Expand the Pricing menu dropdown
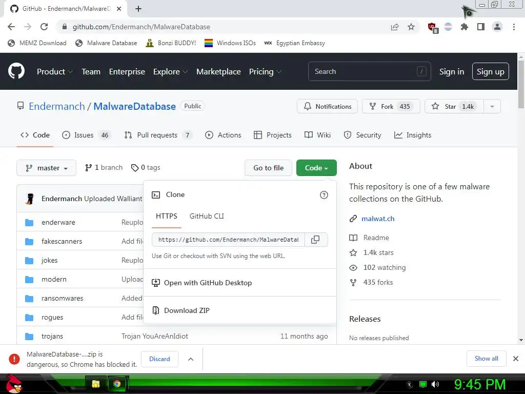 pyautogui.click(x=265, y=71)
